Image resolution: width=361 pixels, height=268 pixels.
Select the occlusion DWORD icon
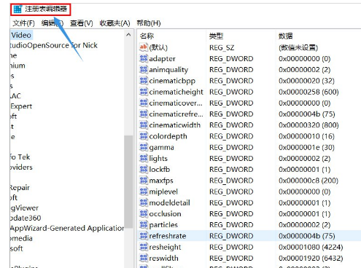pos(144,213)
